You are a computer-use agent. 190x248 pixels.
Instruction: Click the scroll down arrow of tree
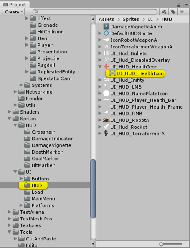pos(93,244)
